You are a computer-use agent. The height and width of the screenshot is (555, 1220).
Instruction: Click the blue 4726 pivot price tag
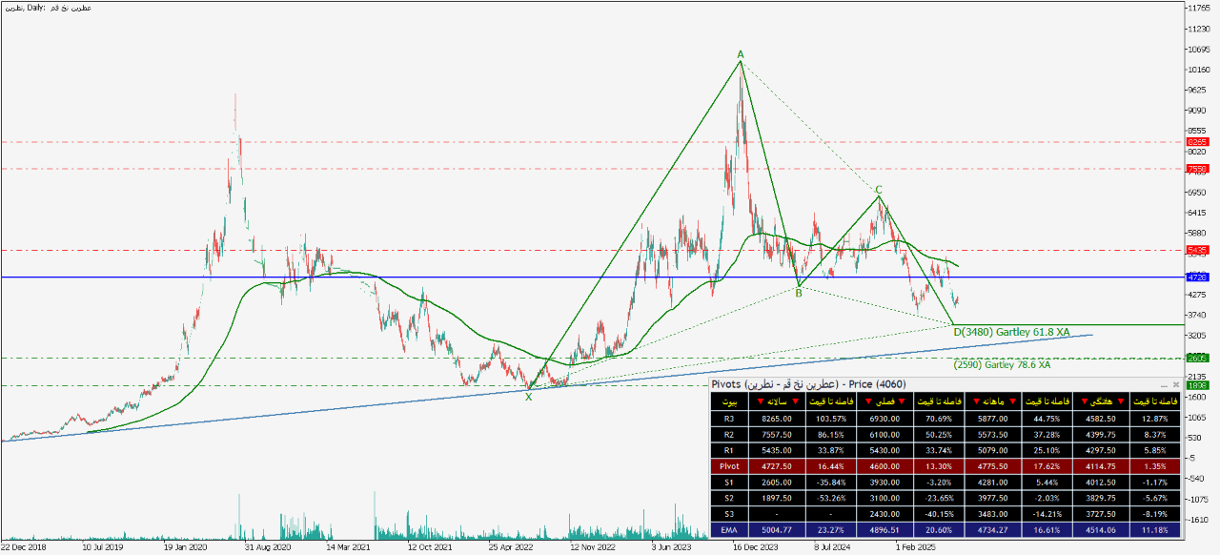click(x=1197, y=277)
